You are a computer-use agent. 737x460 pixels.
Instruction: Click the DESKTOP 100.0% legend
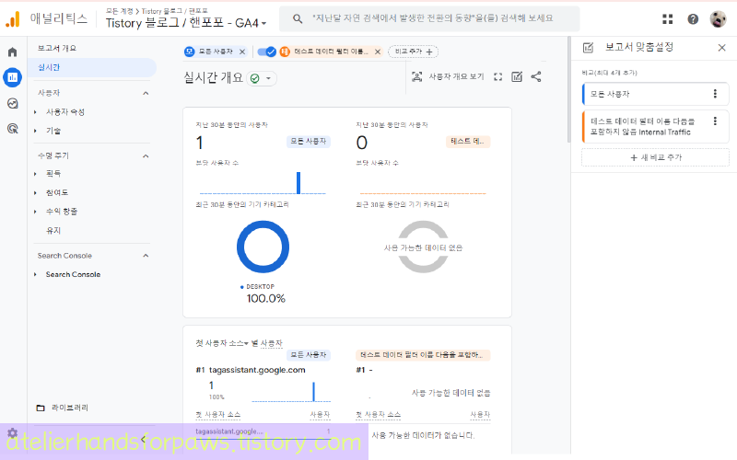263,293
